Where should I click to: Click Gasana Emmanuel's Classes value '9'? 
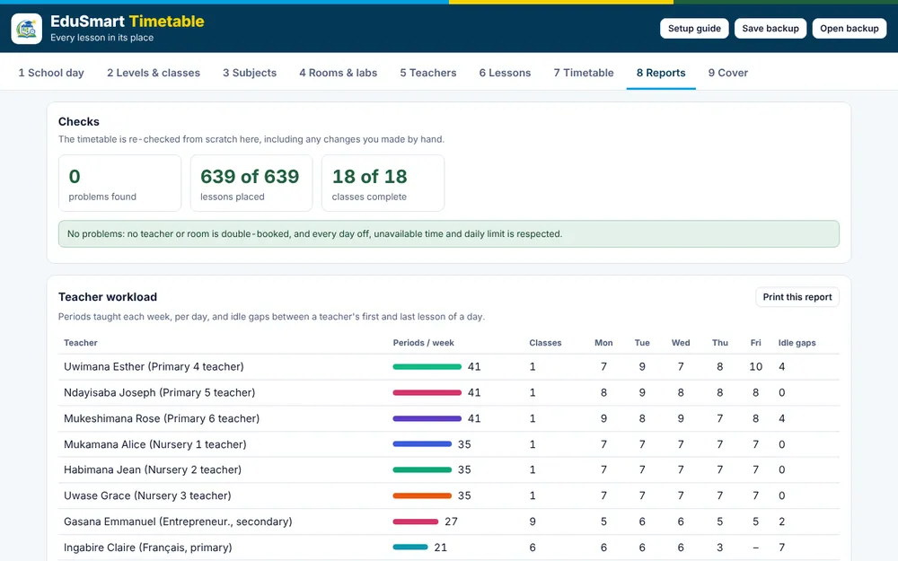[x=533, y=522]
